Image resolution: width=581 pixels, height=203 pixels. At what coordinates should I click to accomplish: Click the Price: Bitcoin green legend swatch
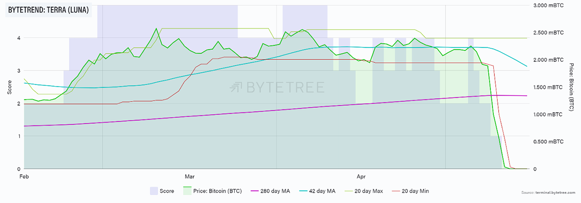tap(187, 191)
